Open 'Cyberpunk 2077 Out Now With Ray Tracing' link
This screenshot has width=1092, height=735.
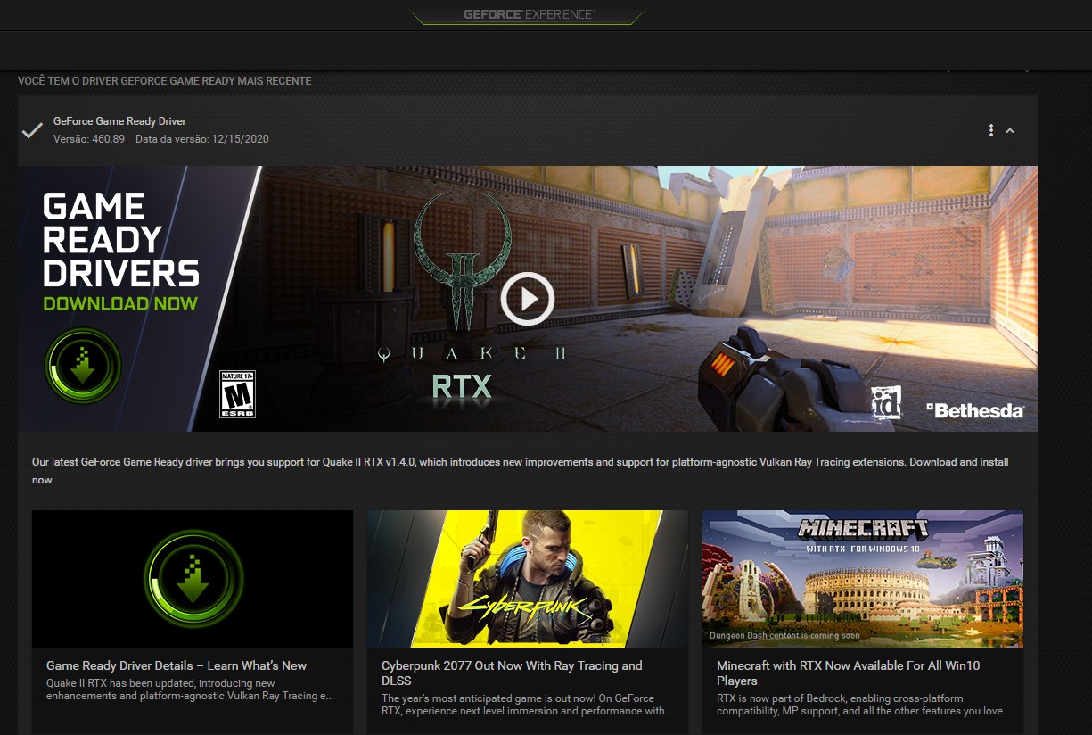(512, 673)
